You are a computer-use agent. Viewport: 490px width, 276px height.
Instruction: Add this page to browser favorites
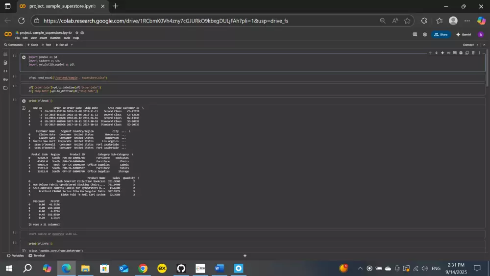coord(407,21)
